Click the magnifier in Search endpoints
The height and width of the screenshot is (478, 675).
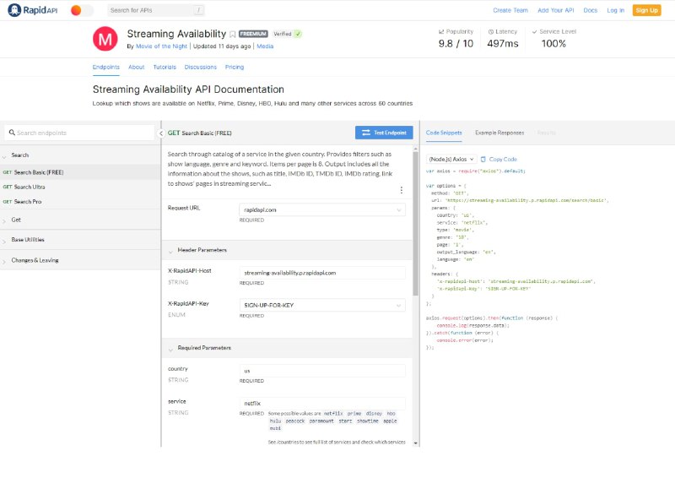pyautogui.click(x=11, y=133)
